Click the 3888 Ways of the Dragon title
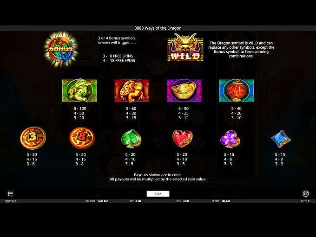Screen dimensions: 316x237 (x=158, y=28)
